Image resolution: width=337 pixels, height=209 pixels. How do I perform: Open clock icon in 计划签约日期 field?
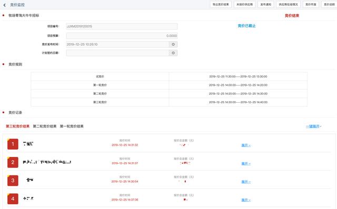pos(173,53)
